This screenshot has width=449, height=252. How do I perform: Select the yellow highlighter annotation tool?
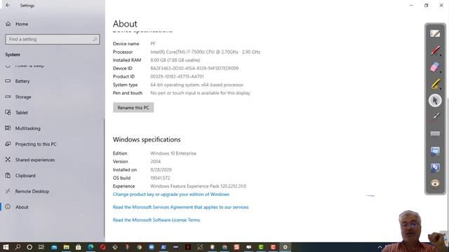tap(435, 84)
